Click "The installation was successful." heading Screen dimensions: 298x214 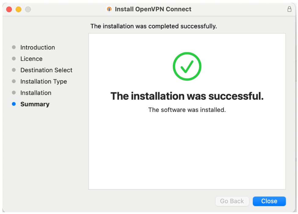[187, 96]
